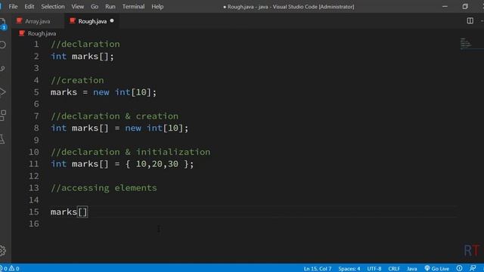Image resolution: width=484 pixels, height=272 pixels.
Task: Select Java language mode
Action: pos(411,269)
